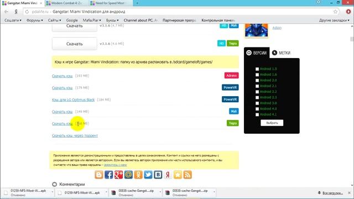Click the Выбрать button
The width and height of the screenshot is (354, 199).
(272, 123)
